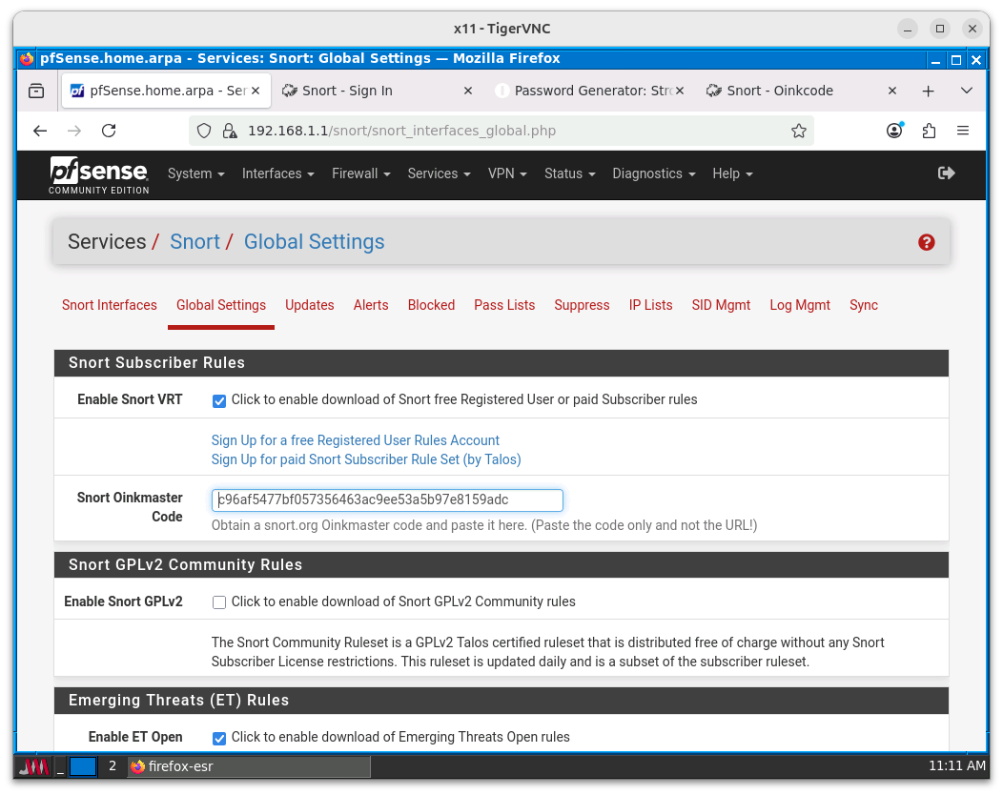Screen dimensions: 1003x795
Task: Expand the VPN menu
Action: [x=507, y=174]
